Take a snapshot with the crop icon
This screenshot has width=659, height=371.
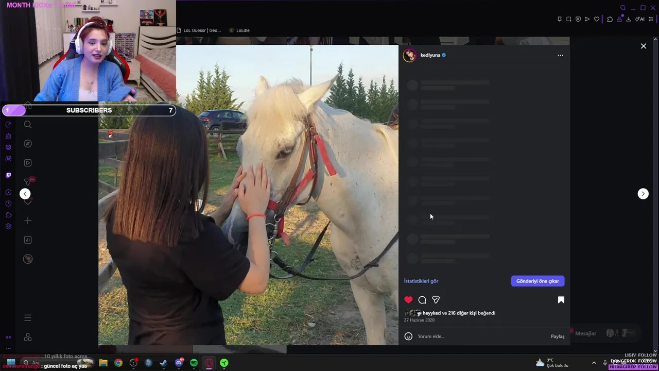tap(569, 19)
